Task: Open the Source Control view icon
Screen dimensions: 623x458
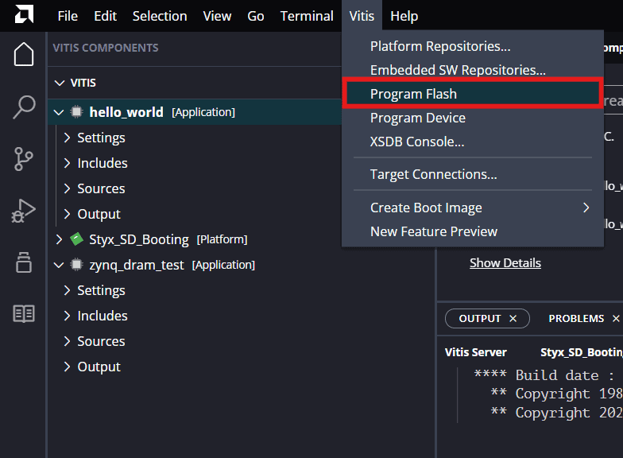Action: (24, 159)
